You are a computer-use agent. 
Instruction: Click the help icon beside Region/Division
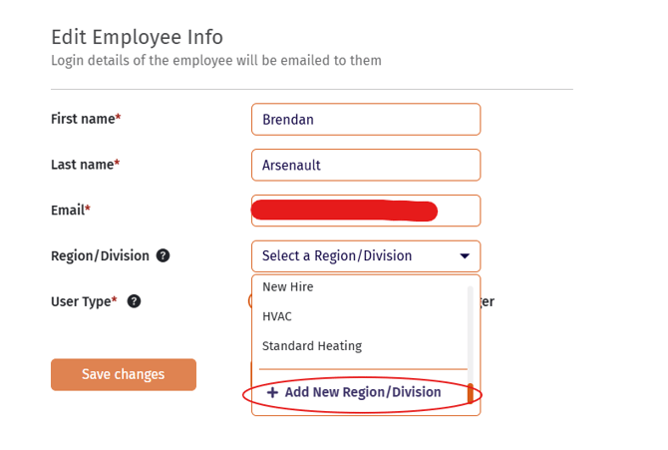(163, 255)
